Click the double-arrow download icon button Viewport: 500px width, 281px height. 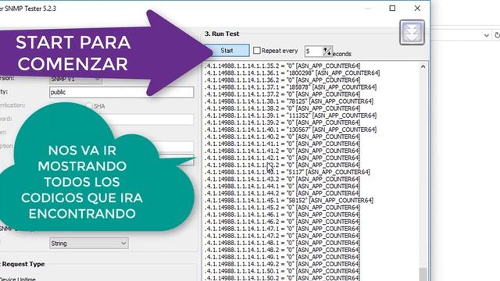(412, 32)
